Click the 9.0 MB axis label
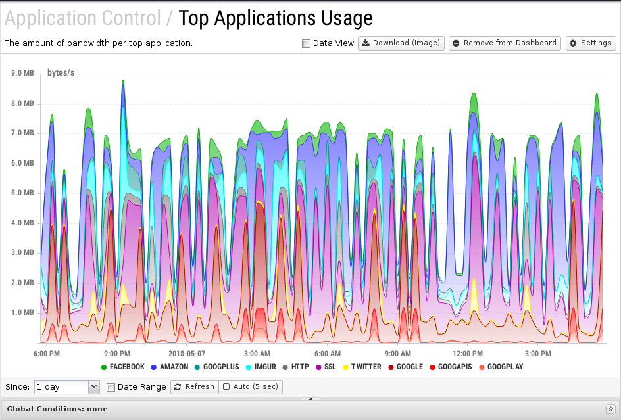The height and width of the screenshot is (420, 621). (x=22, y=73)
